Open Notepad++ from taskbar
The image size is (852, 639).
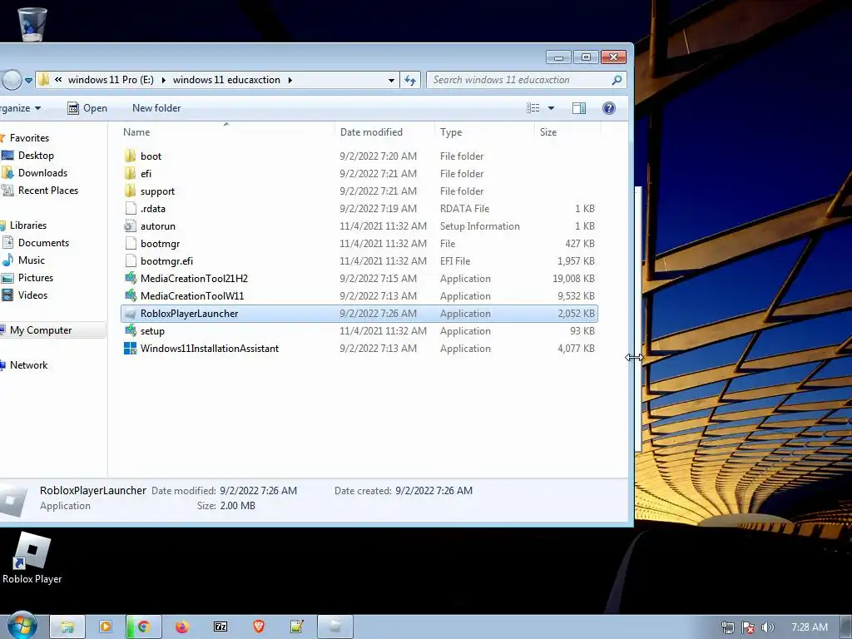tap(297, 627)
